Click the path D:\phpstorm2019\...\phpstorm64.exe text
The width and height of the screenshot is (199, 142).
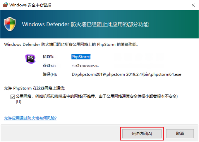tap(126, 74)
